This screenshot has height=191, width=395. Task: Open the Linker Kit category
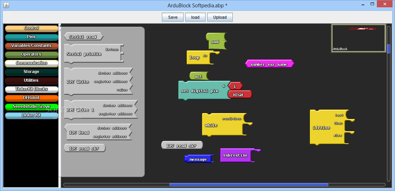point(31,116)
